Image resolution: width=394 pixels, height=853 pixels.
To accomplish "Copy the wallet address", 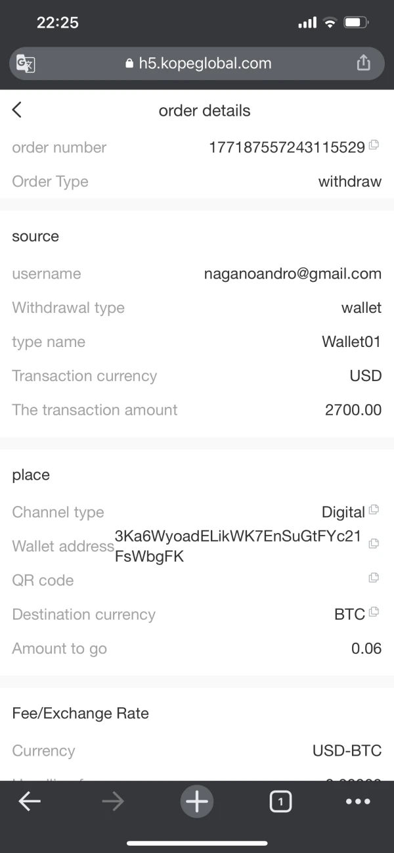I will 374,543.
